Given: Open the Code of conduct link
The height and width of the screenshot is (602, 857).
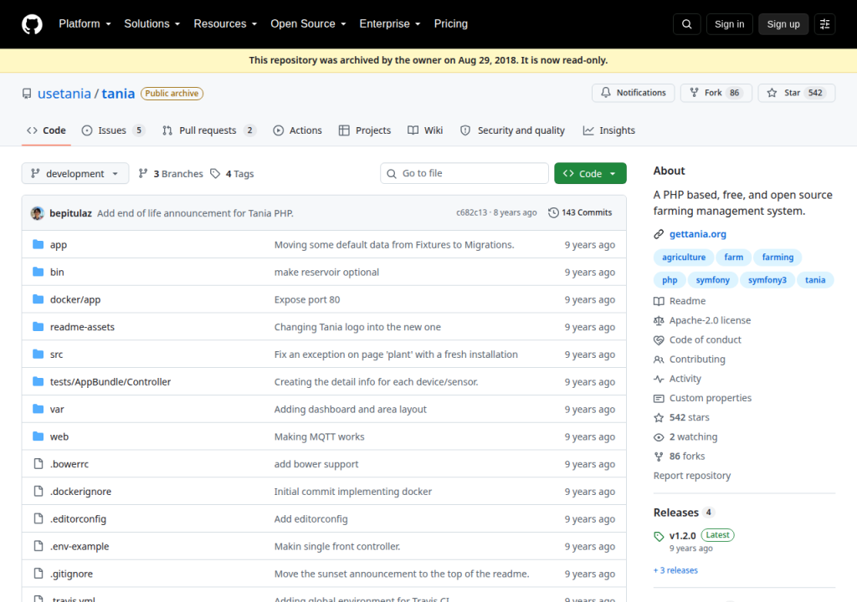Looking at the screenshot, I should point(705,339).
